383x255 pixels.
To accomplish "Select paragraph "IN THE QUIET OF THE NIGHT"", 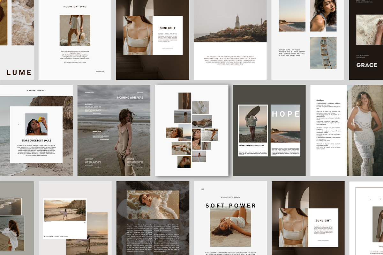I will [x=36, y=151].
